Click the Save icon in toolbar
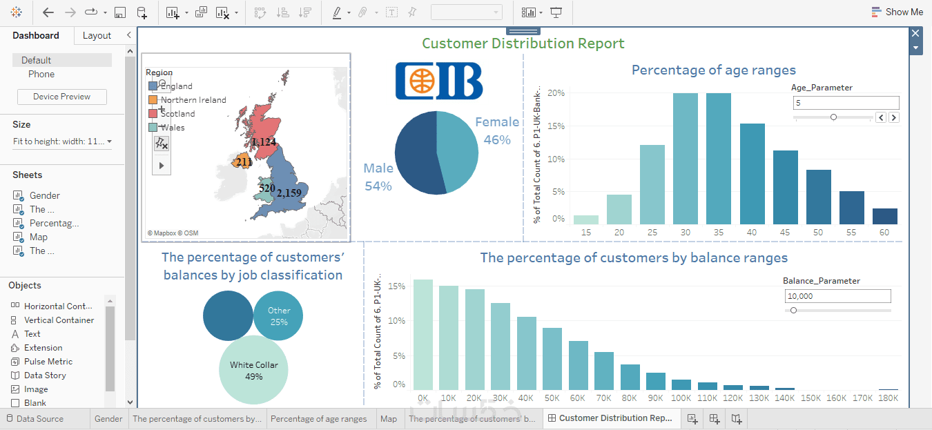 (120, 12)
